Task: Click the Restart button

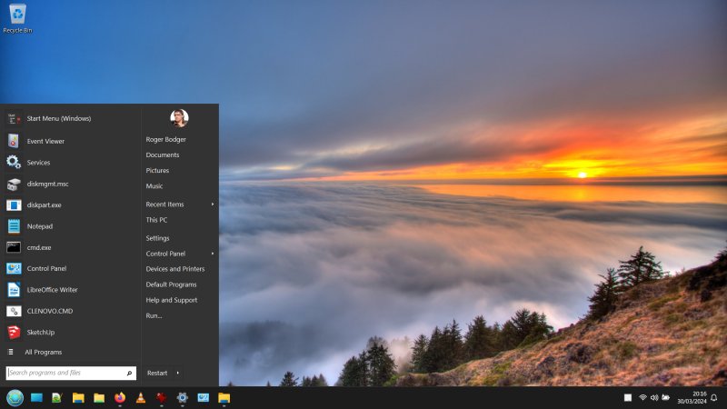Action: tap(157, 373)
